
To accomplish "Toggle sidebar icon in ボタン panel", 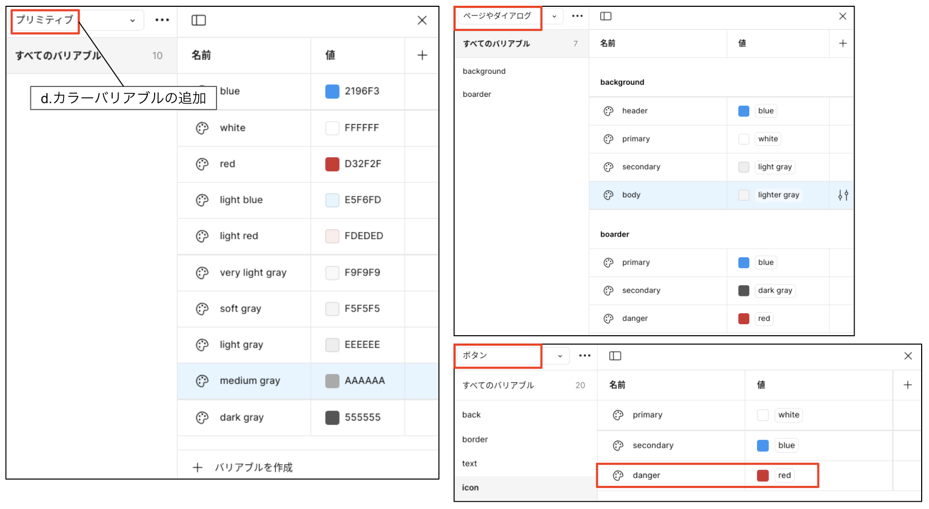I will (615, 356).
